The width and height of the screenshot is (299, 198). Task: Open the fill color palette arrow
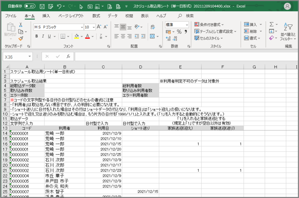82,37
